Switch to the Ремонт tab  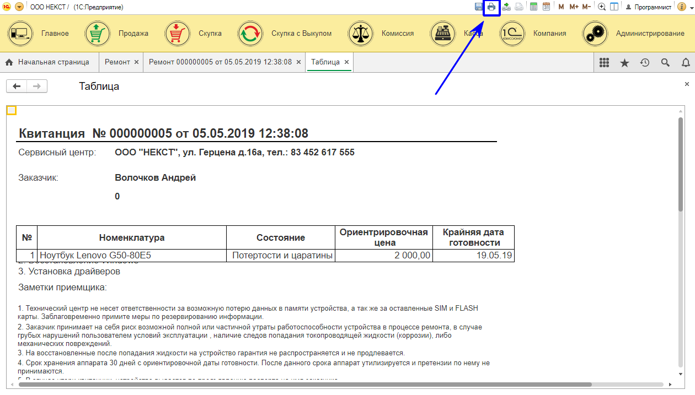[117, 62]
